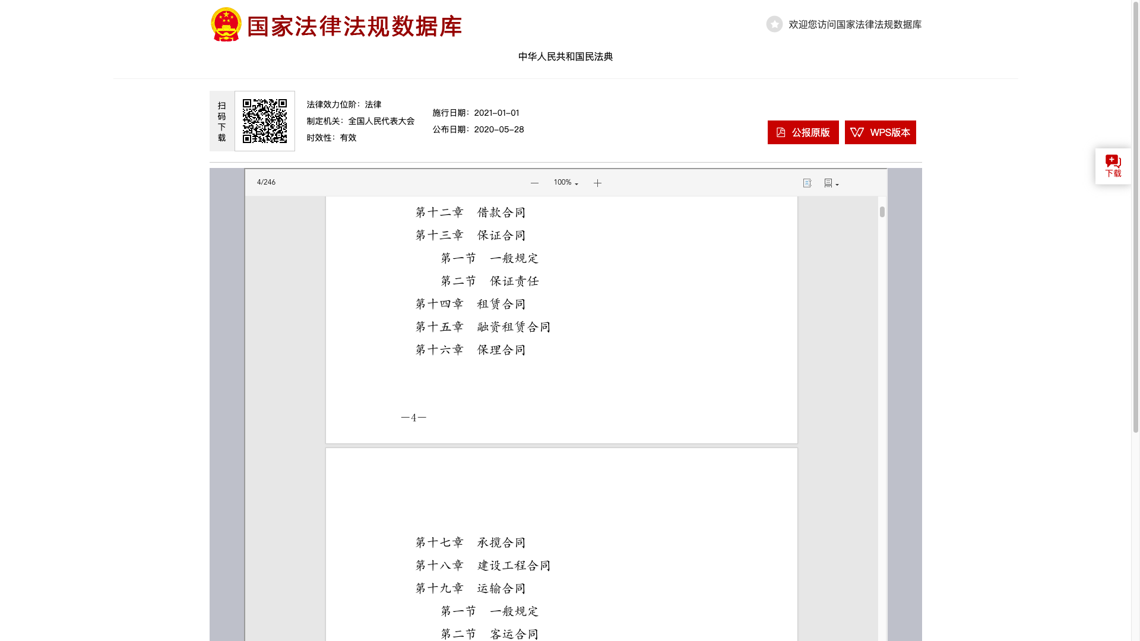The width and height of the screenshot is (1140, 641).
Task: Click the PDF viewer vertical scrollbar thumb
Action: [882, 212]
